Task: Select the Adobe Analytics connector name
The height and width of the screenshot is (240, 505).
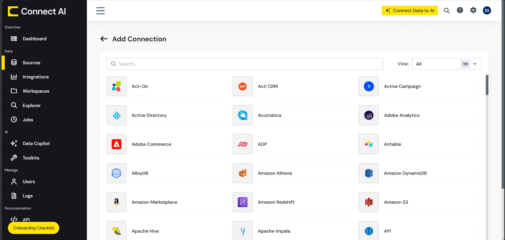Action: point(402,115)
